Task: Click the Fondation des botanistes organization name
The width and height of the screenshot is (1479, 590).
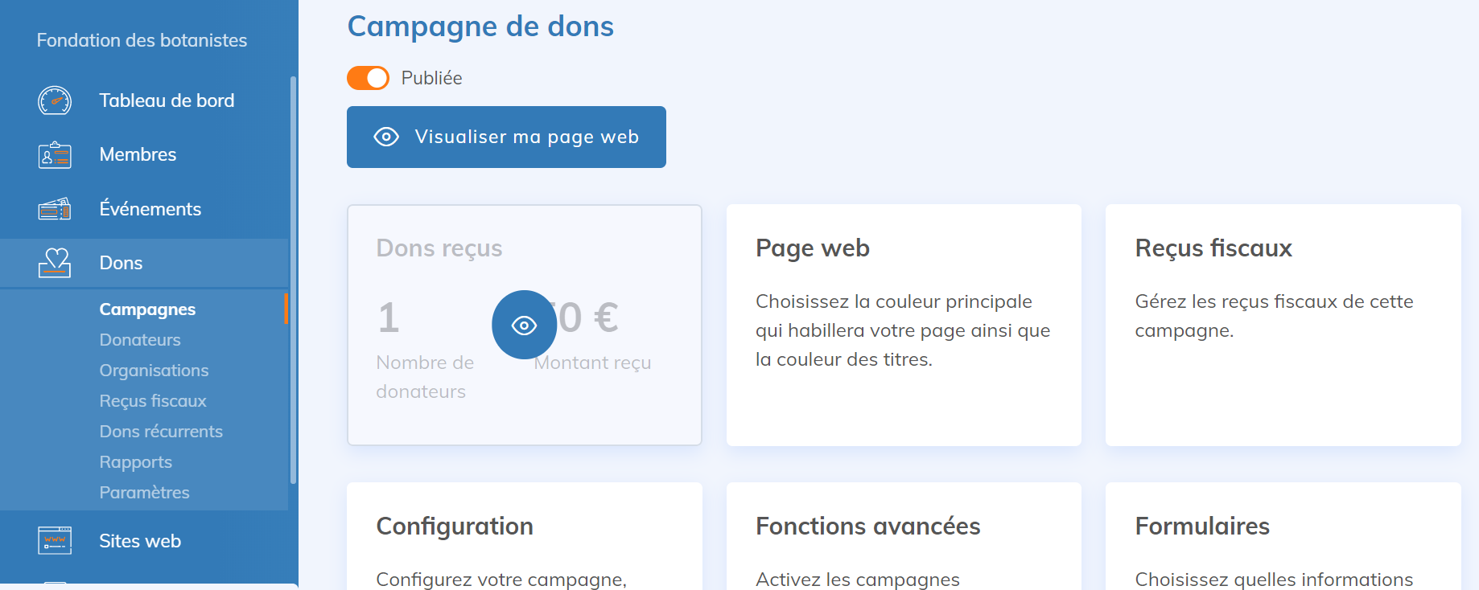Action: pos(142,40)
